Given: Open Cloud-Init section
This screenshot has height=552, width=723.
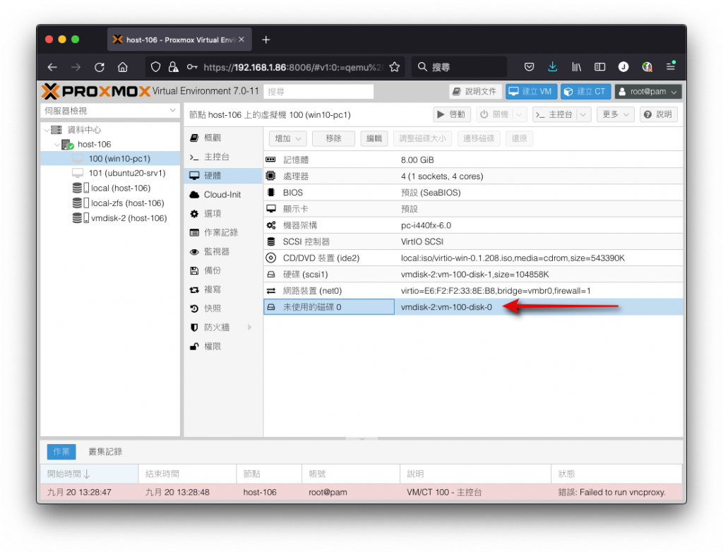Looking at the screenshot, I should click(x=223, y=195).
